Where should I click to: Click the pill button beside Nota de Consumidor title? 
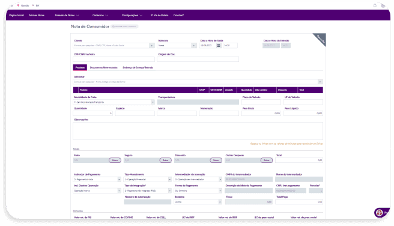click(x=124, y=26)
